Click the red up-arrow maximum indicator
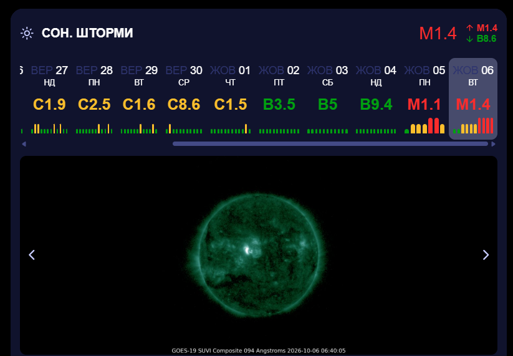This screenshot has height=356, width=513. [x=469, y=28]
